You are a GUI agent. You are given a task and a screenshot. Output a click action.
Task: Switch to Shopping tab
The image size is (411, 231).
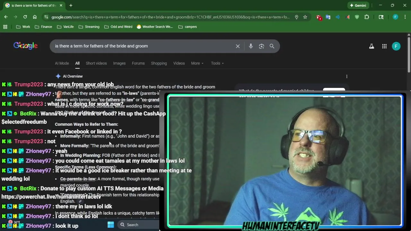(159, 63)
